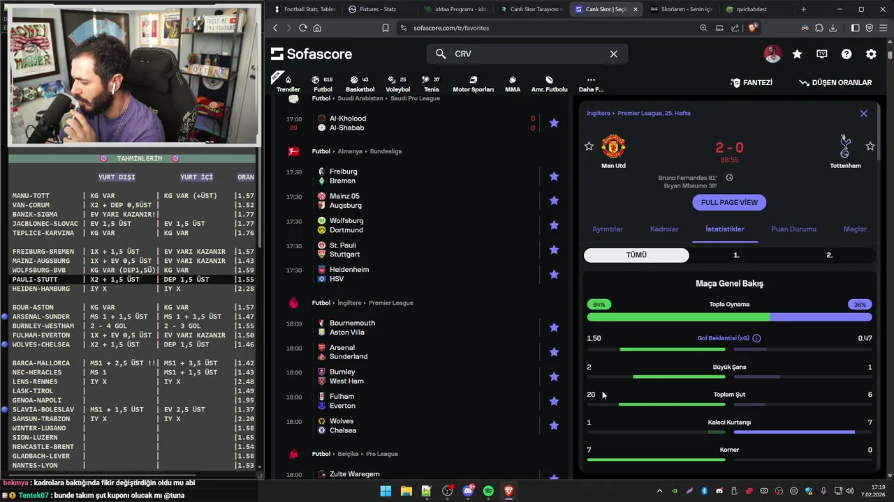Open the browser hamburger menu
The height and width of the screenshot is (502, 894).
point(883,28)
